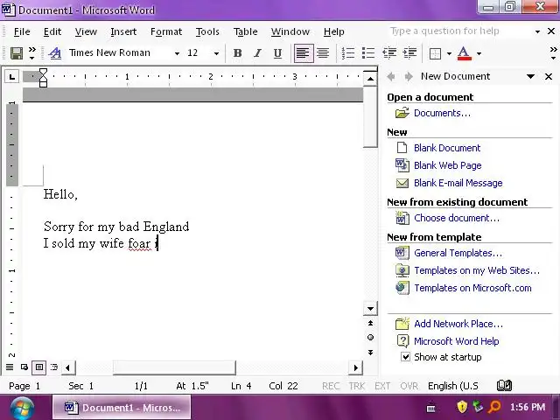This screenshot has height=420, width=560.
Task: Open Microsoft Word Help link
Action: pos(457,341)
